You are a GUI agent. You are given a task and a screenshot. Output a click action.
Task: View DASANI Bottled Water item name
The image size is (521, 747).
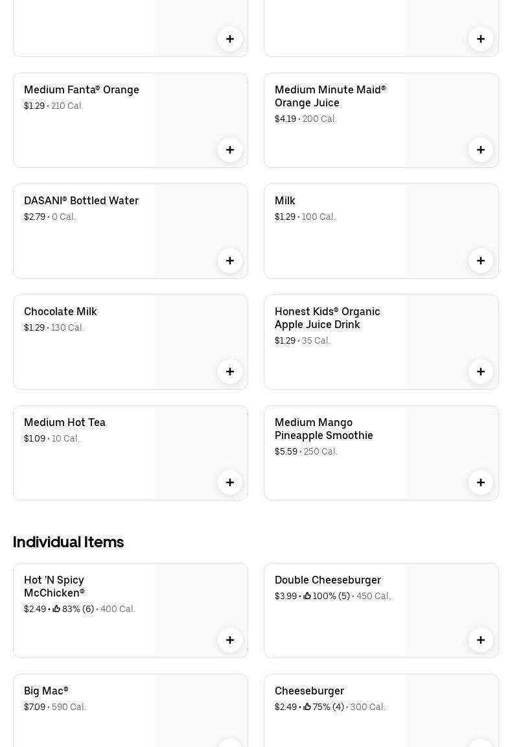coord(81,201)
